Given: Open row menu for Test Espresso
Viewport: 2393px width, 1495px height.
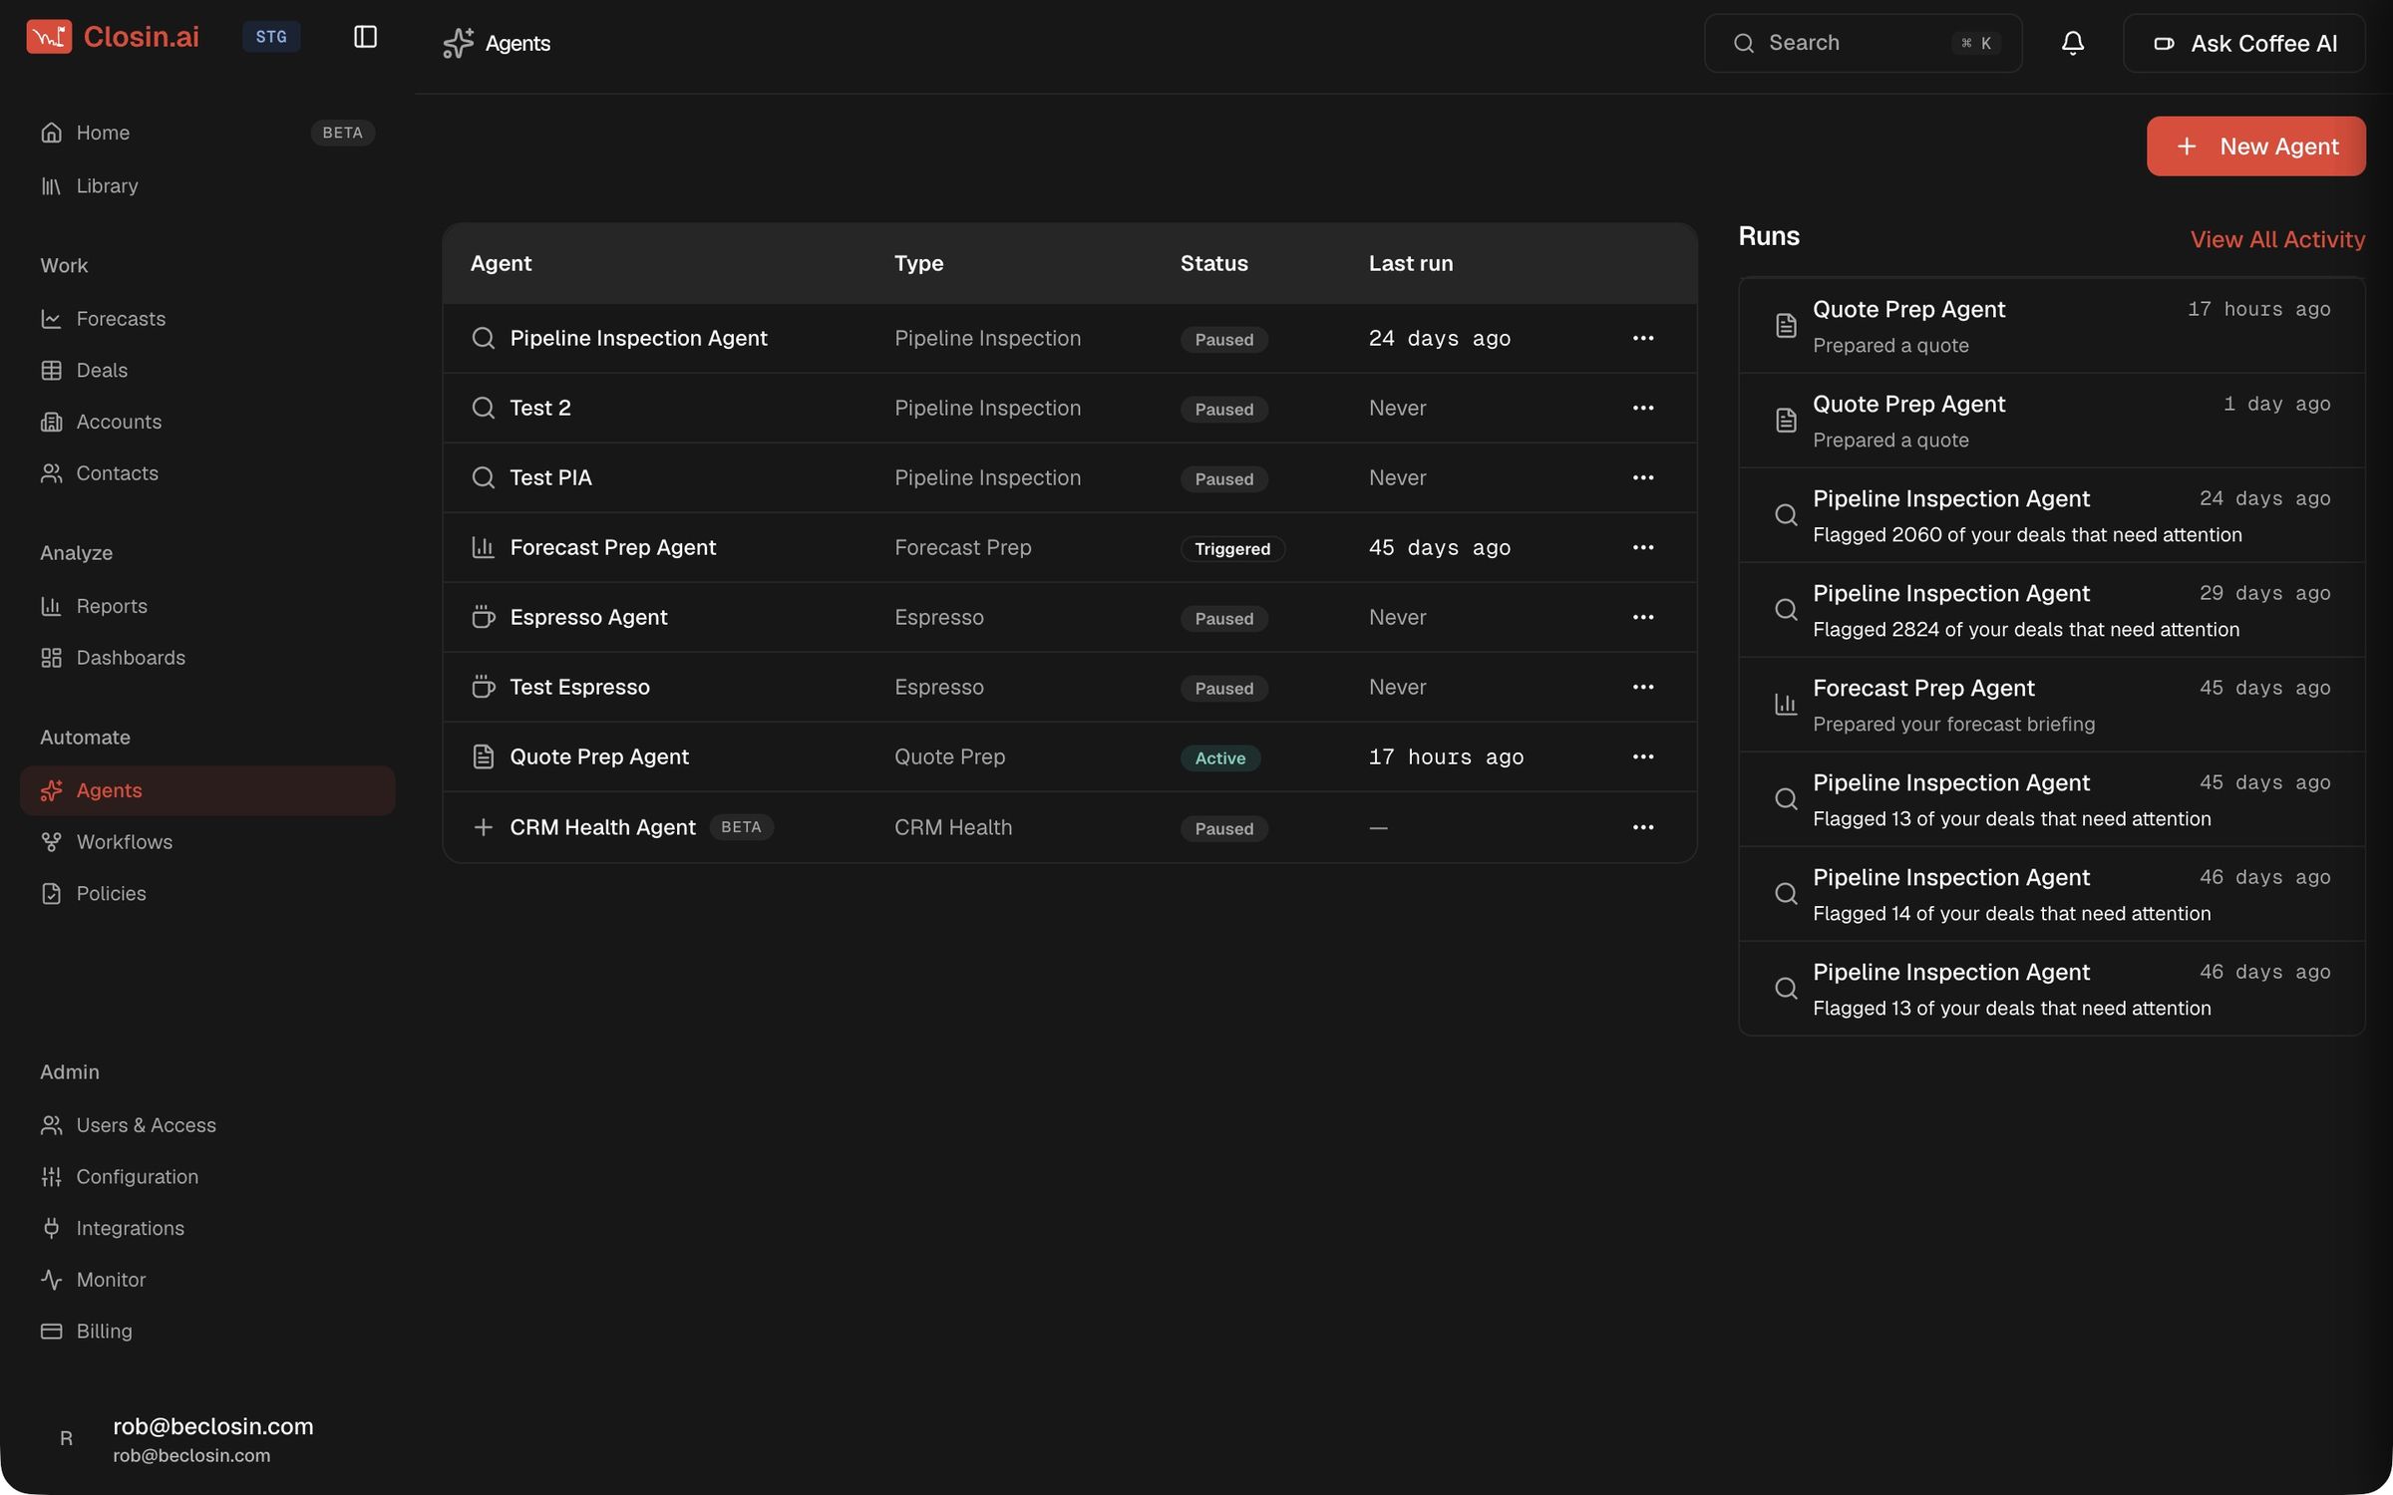Looking at the screenshot, I should pyautogui.click(x=1643, y=687).
